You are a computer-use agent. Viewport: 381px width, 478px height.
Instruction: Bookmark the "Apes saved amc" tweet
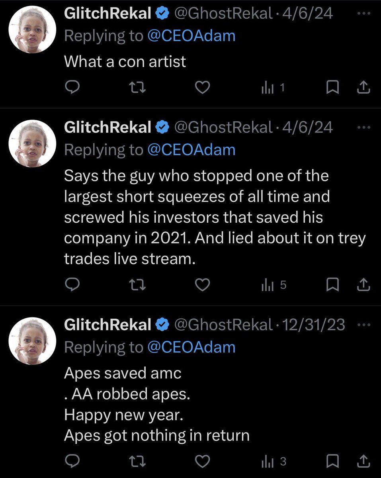(x=332, y=462)
